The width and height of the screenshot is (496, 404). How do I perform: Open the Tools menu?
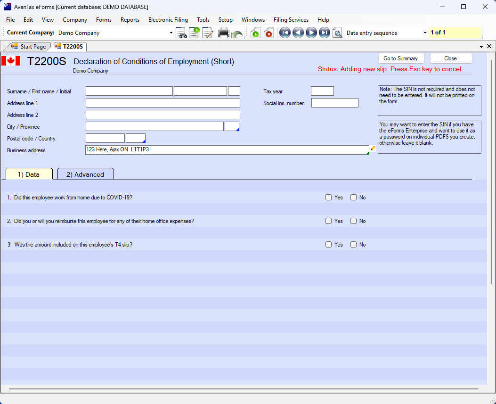tap(203, 20)
